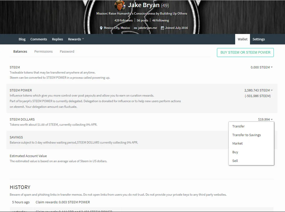Switch to the Permissions sub-tab
This screenshot has height=212, width=285.
43,51
